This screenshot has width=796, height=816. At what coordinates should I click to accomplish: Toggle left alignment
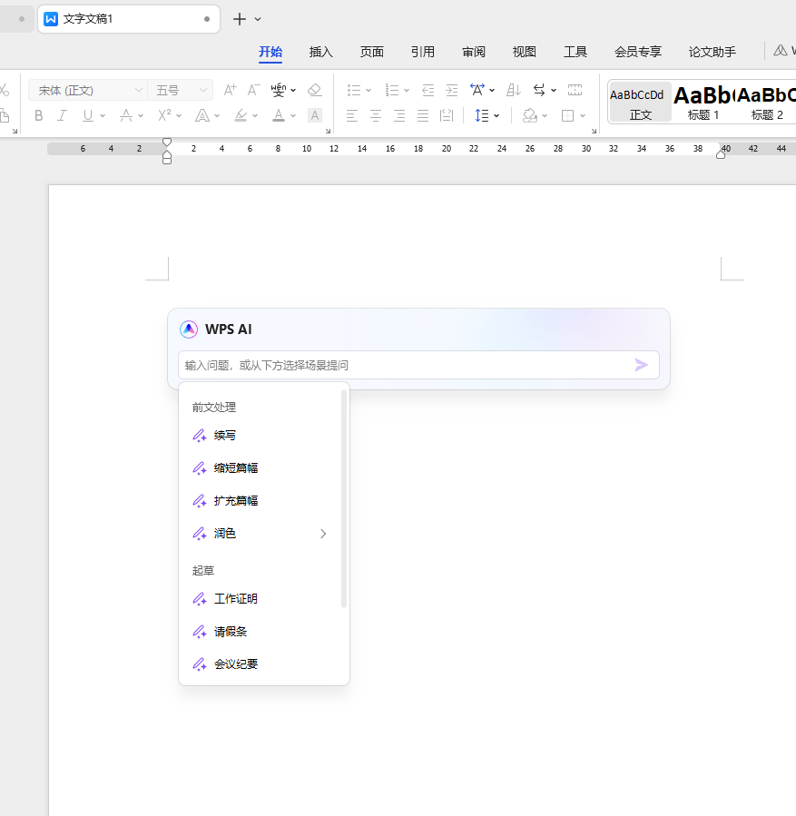click(x=352, y=115)
